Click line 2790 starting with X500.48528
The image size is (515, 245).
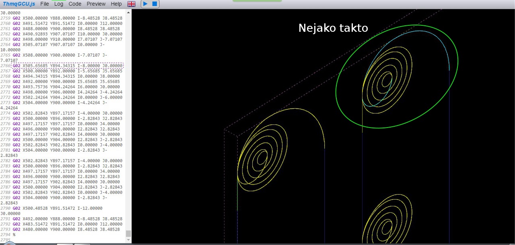pos(60,208)
